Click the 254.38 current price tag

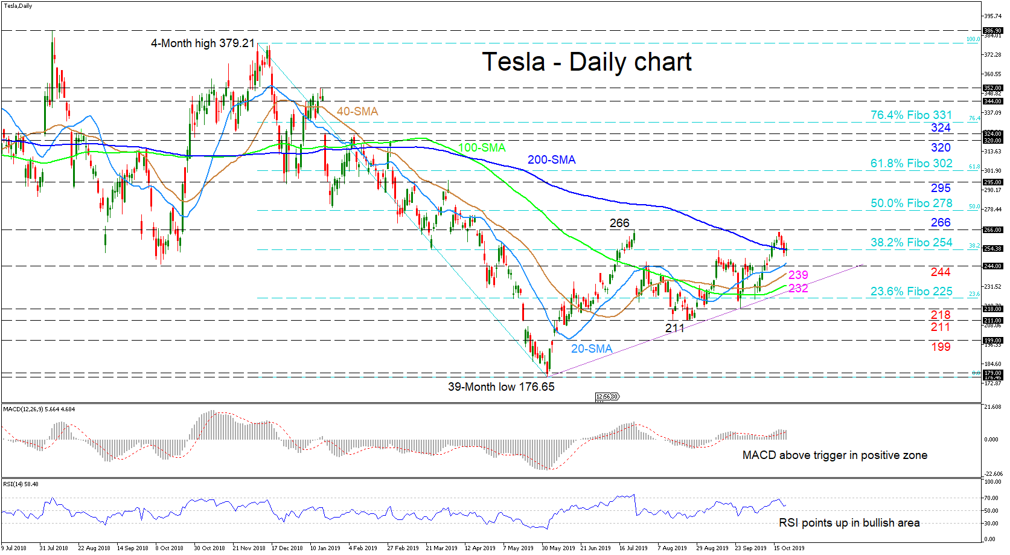[992, 248]
